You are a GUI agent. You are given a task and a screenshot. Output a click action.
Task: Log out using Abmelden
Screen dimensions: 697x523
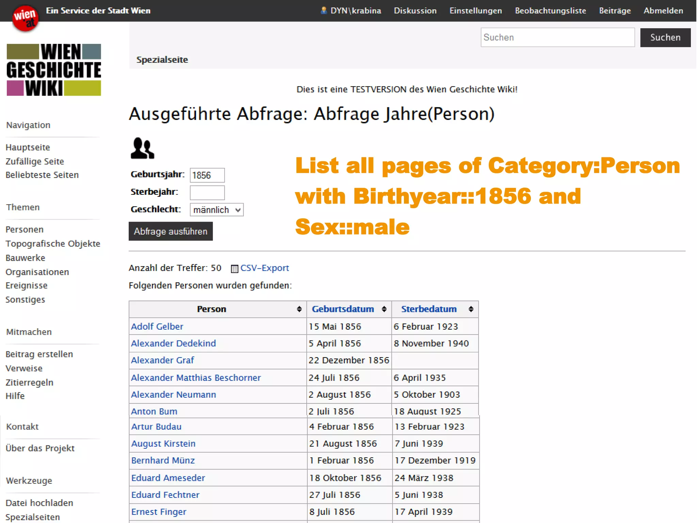click(x=663, y=11)
